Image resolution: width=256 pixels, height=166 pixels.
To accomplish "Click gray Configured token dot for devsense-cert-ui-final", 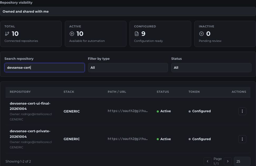I will tap(190, 111).
